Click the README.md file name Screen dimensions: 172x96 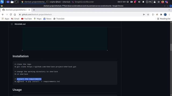(20, 24)
